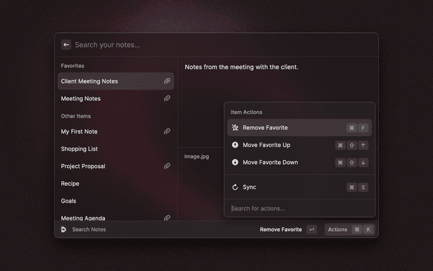
Task: Click the Search your notes field
Action: tap(203, 45)
